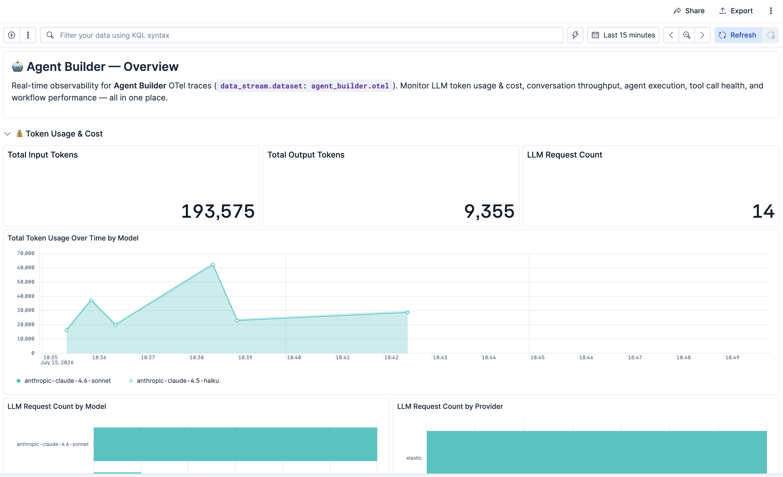
Task: Click the Refresh button
Action: point(738,35)
